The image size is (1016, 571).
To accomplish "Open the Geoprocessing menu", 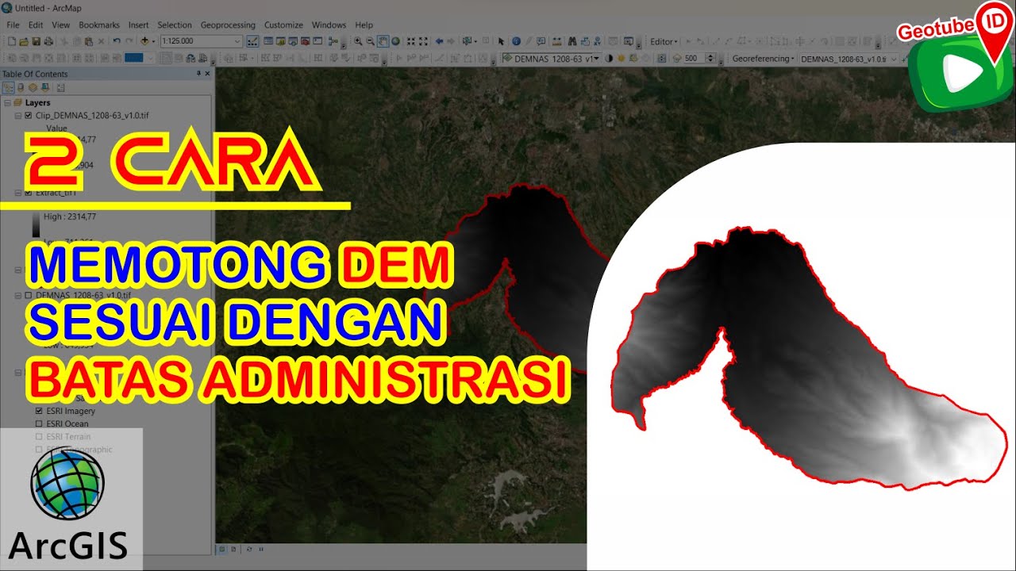I will 229,25.
